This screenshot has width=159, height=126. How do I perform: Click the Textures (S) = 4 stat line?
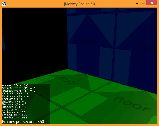coord(15,99)
